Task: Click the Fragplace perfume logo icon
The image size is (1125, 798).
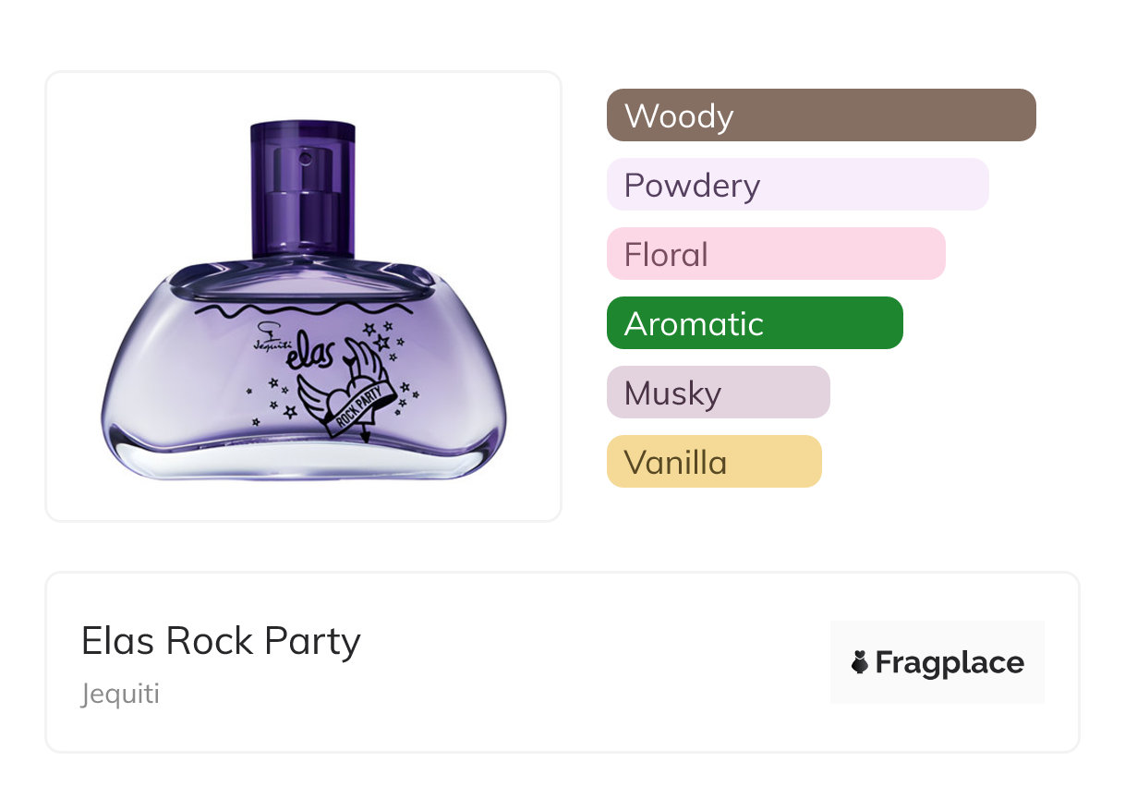Action: pos(860,663)
